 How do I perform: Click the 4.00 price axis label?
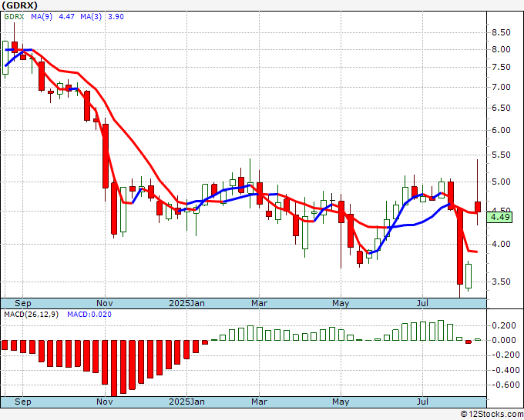point(501,244)
